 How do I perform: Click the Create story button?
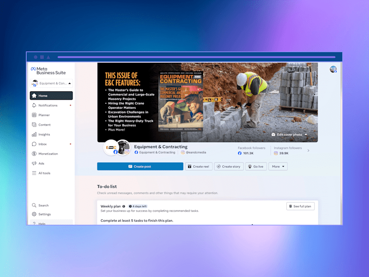click(x=228, y=166)
